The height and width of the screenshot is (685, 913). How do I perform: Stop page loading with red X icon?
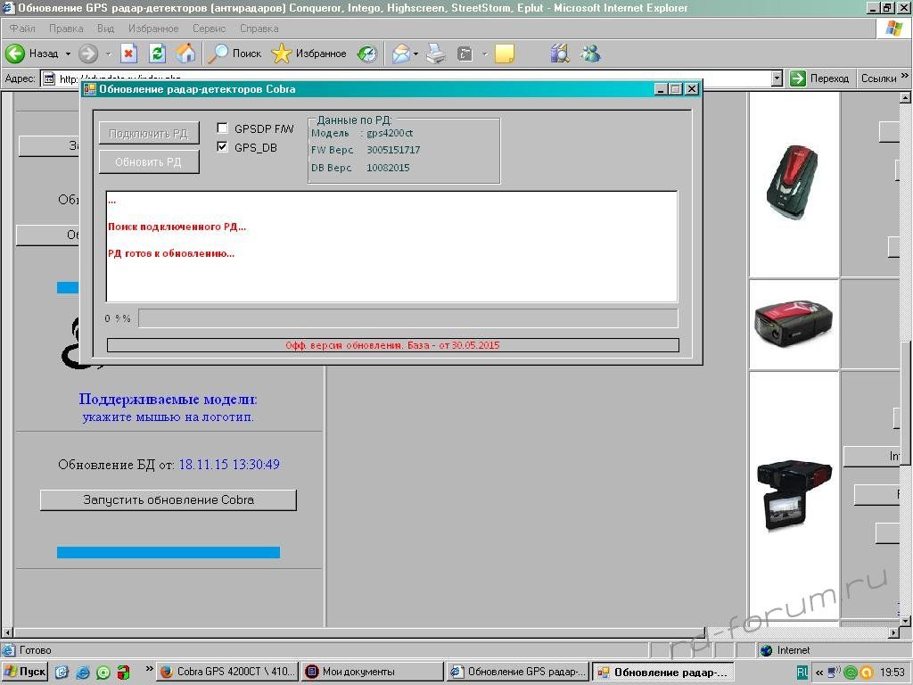click(128, 54)
